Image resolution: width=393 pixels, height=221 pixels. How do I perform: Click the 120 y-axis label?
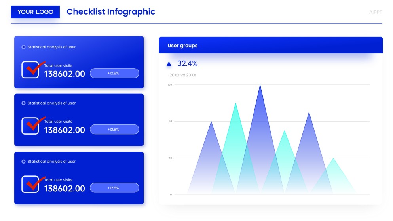[x=170, y=84]
